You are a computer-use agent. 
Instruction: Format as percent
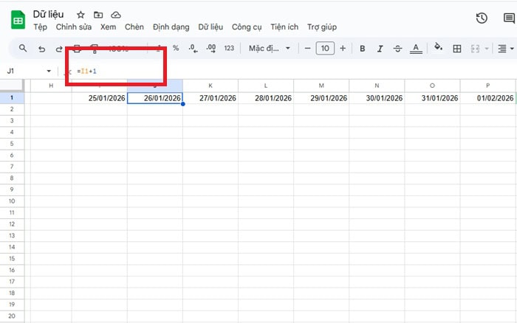click(x=176, y=49)
